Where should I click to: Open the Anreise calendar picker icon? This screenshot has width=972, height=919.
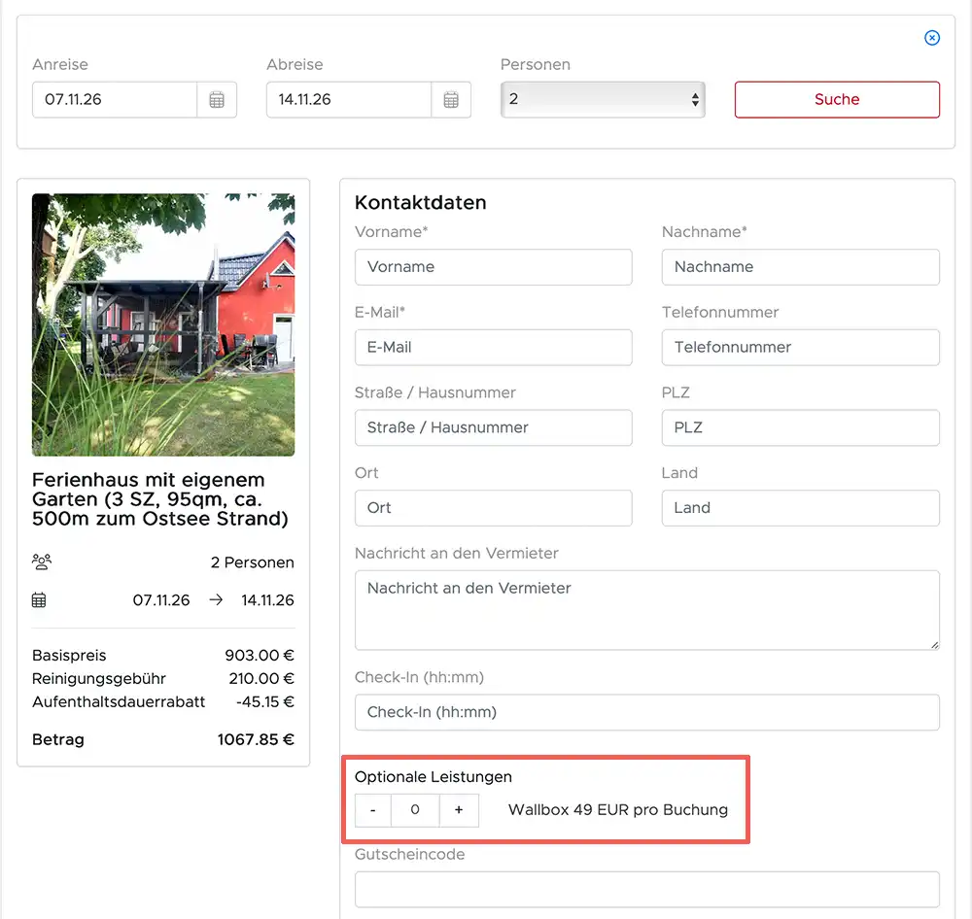point(218,99)
